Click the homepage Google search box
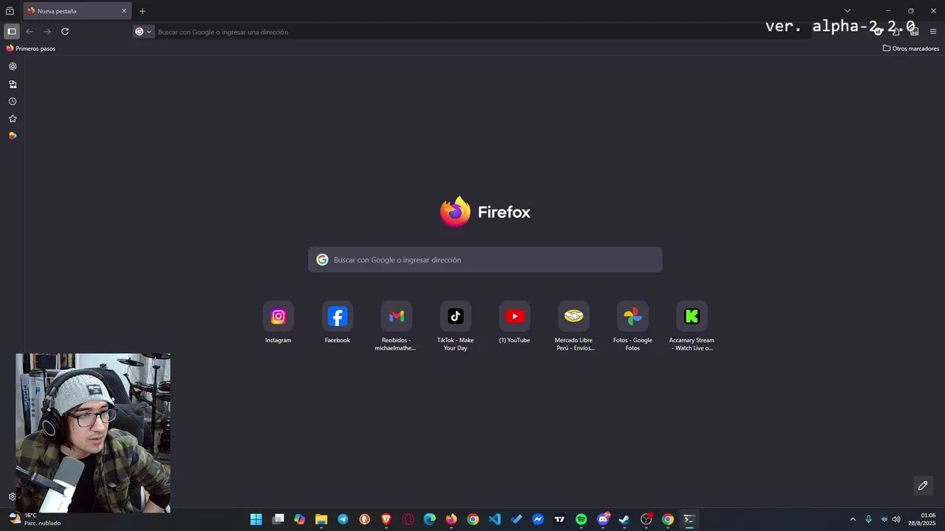This screenshot has width=945, height=531. (x=485, y=260)
